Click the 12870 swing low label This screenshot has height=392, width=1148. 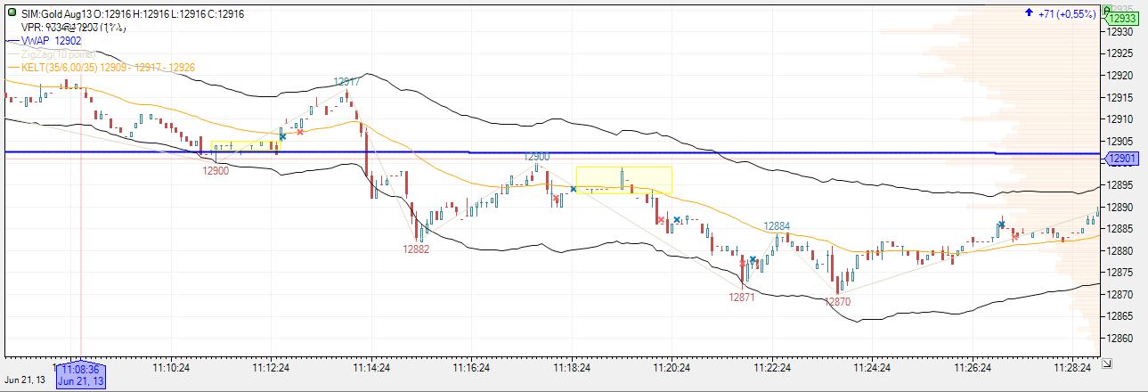(837, 302)
